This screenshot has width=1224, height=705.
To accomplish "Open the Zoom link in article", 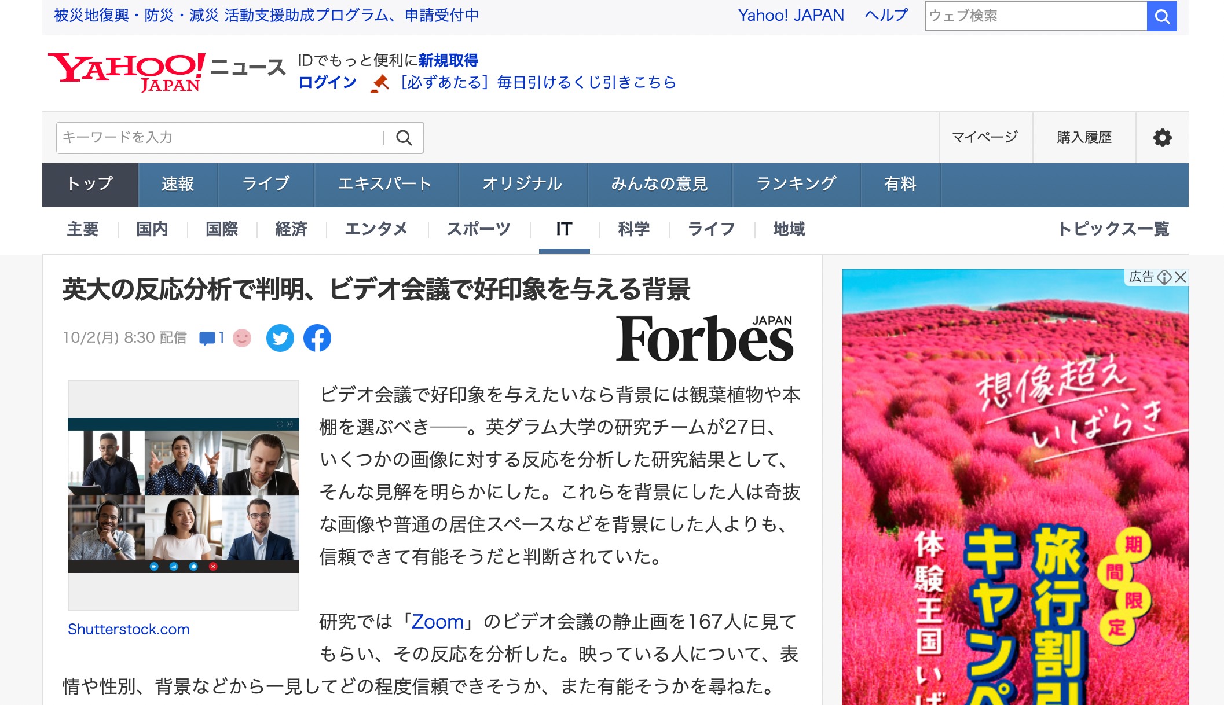I will point(438,622).
